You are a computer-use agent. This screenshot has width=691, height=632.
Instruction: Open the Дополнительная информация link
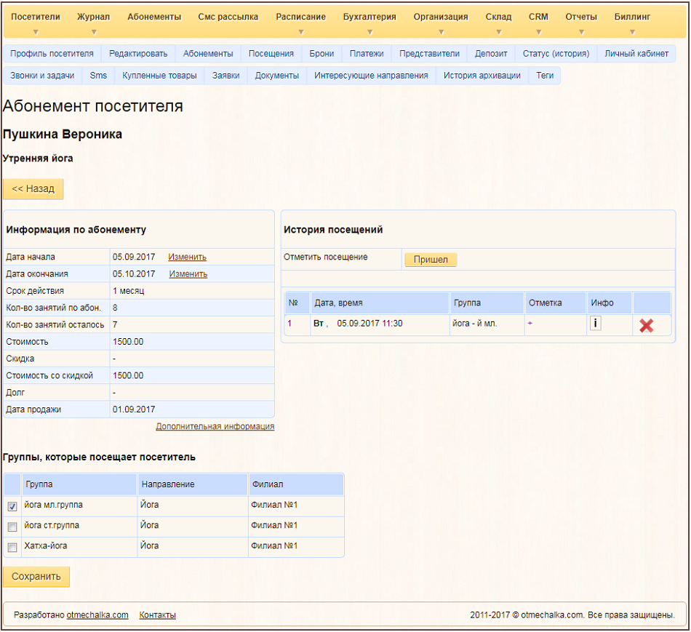(215, 426)
